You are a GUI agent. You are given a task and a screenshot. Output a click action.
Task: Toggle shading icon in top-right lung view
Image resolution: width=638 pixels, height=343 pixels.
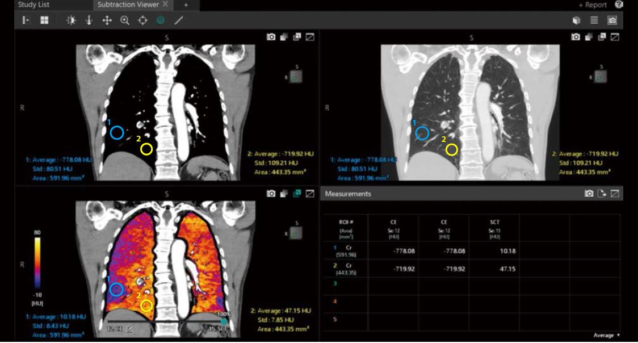(589, 37)
